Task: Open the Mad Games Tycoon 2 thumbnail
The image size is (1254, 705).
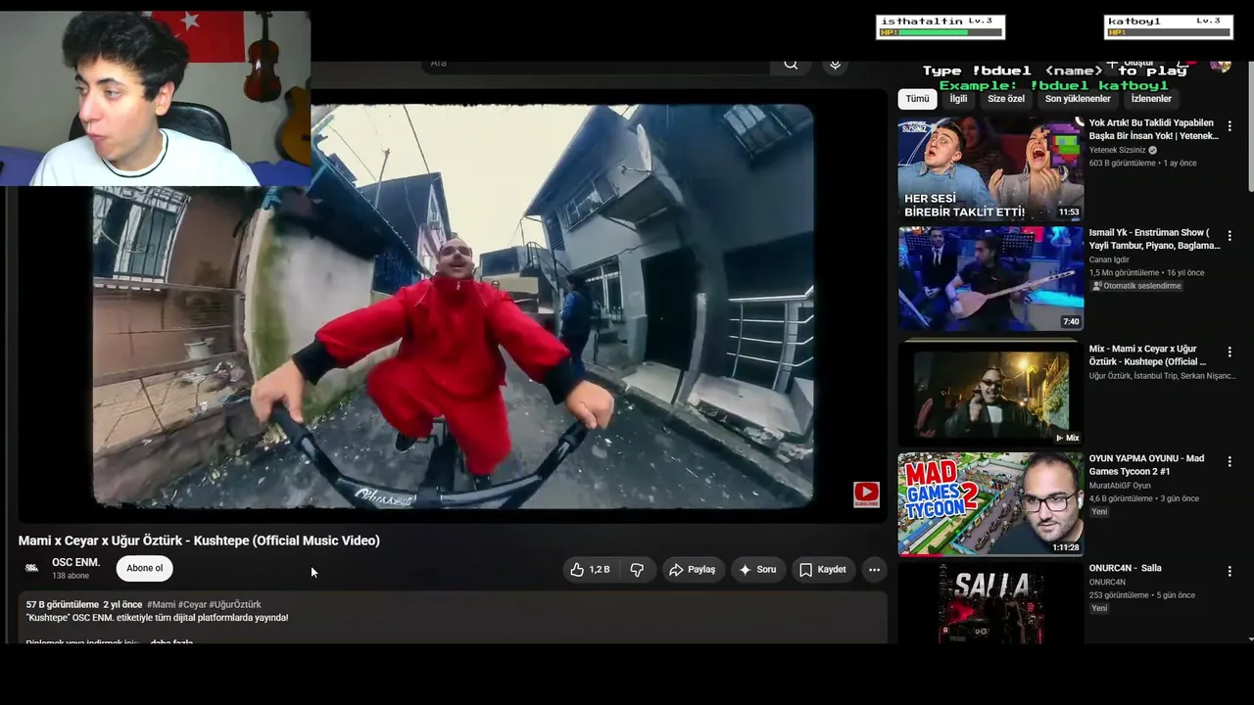Action: click(990, 504)
